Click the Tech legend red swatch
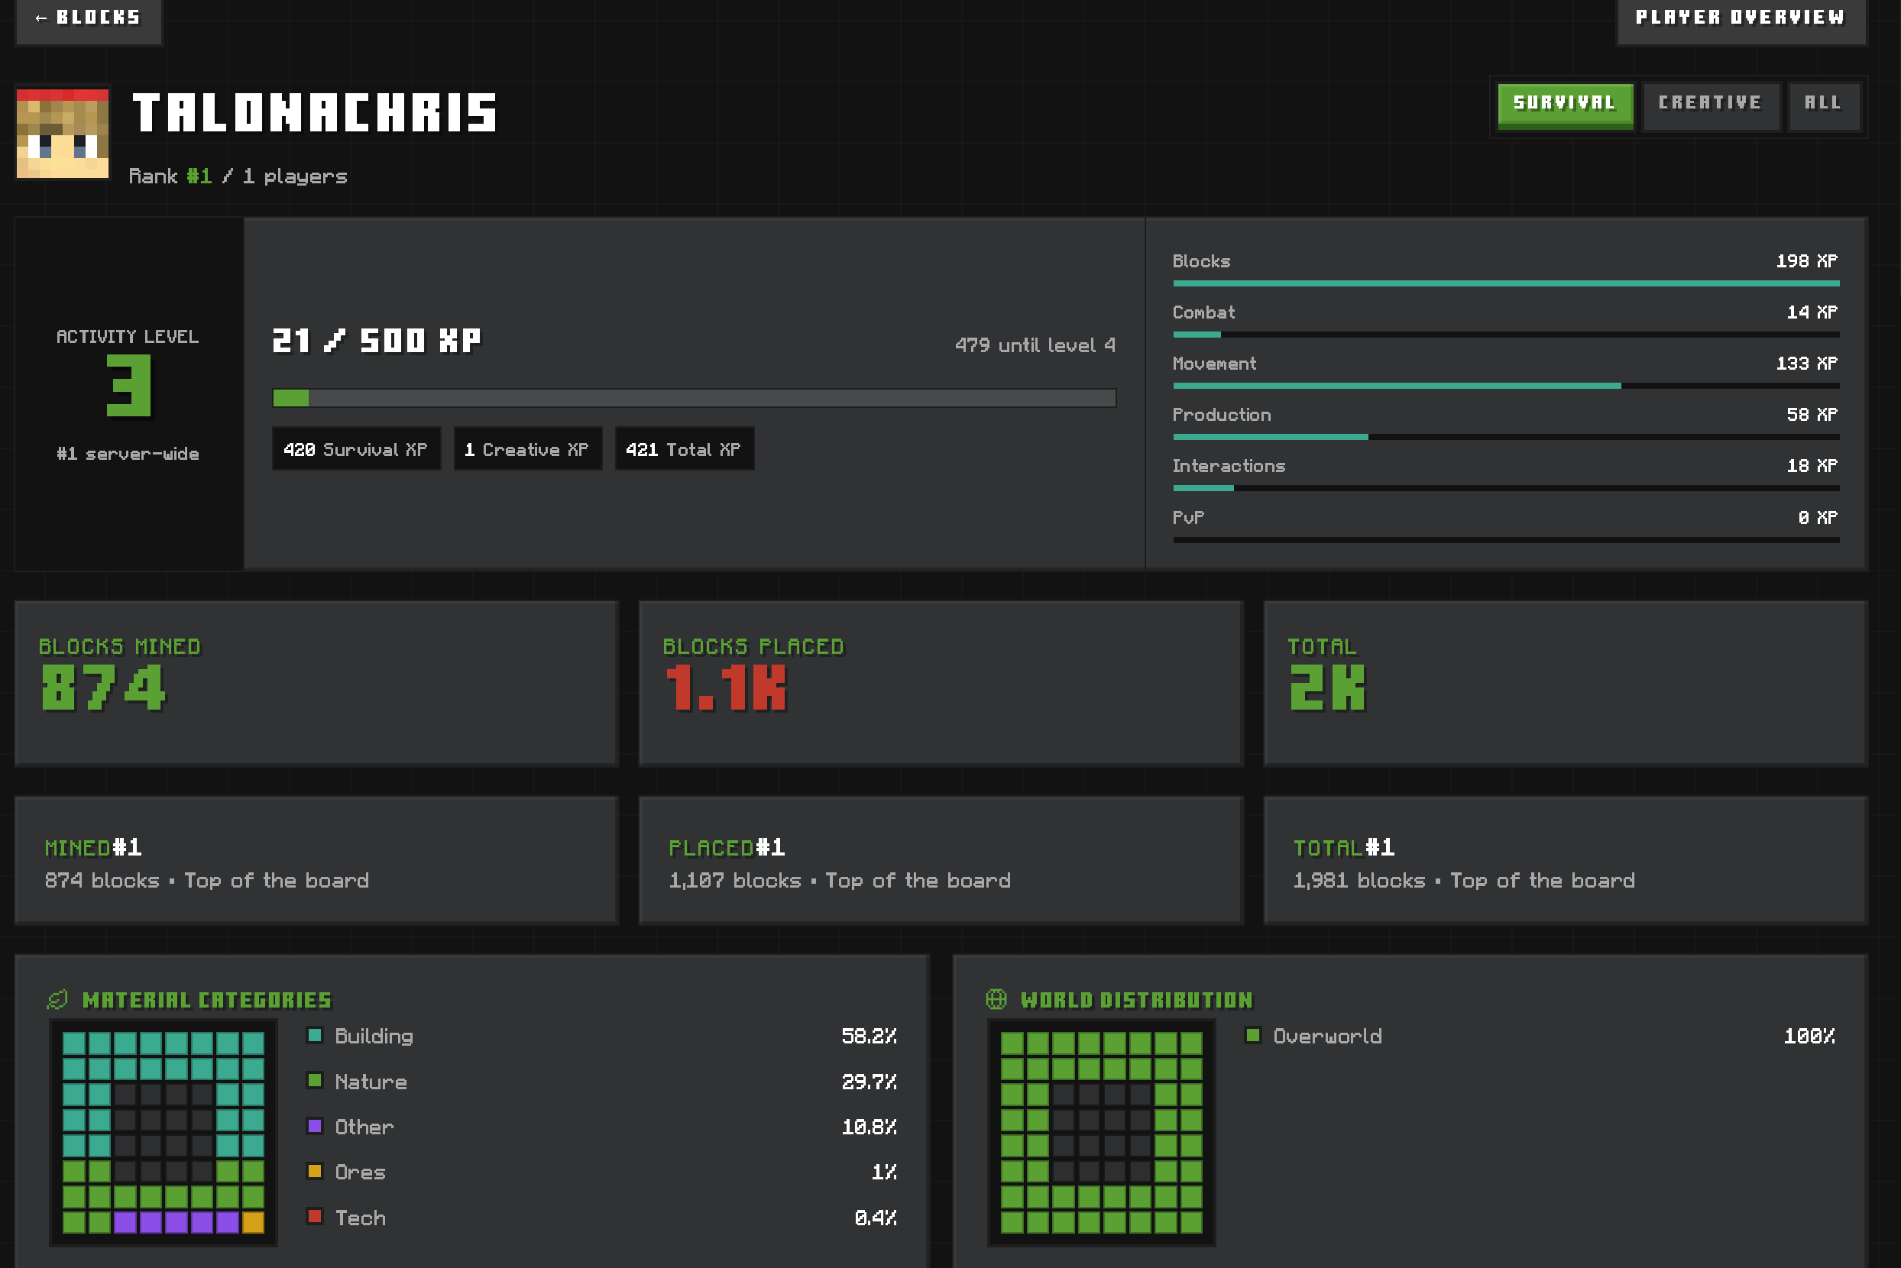Viewport: 1901px width, 1268px height. 316,1216
